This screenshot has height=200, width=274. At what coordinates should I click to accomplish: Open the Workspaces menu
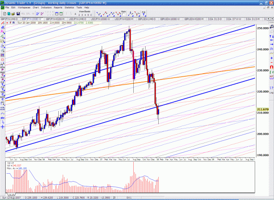tap(24, 7)
